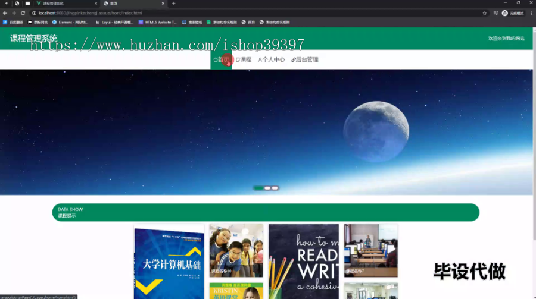The width and height of the screenshot is (536, 299).
Task: Open the HTML5 Website T... bookmark
Action: pyautogui.click(x=158, y=22)
